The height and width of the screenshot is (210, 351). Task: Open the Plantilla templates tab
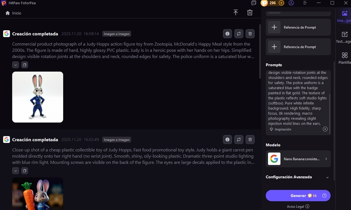[x=344, y=58]
